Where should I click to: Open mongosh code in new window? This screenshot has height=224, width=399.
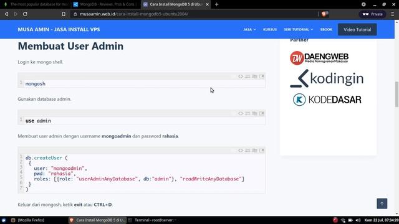(x=262, y=77)
